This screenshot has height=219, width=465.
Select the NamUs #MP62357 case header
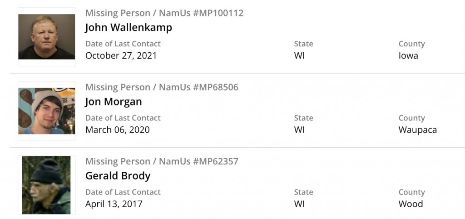coord(162,161)
